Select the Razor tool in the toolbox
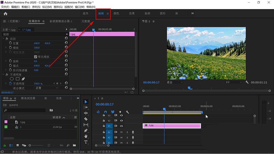Image resolution: width=274 pixels, height=154 pixels. pyautogui.click(x=86, y=119)
